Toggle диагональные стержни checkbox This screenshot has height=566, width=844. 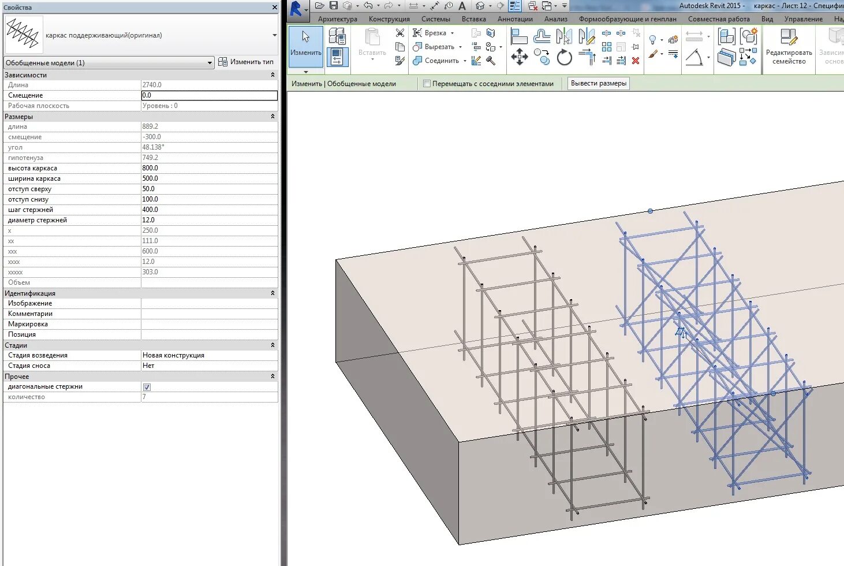[146, 386]
